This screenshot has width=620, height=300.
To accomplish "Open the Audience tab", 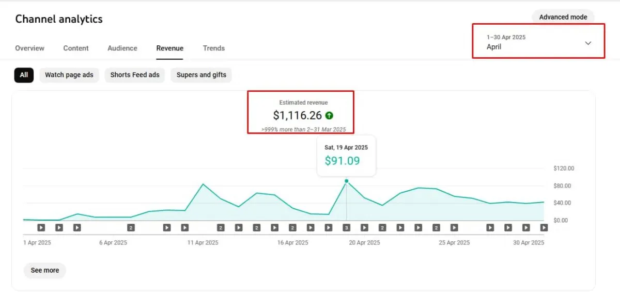I will 122,48.
